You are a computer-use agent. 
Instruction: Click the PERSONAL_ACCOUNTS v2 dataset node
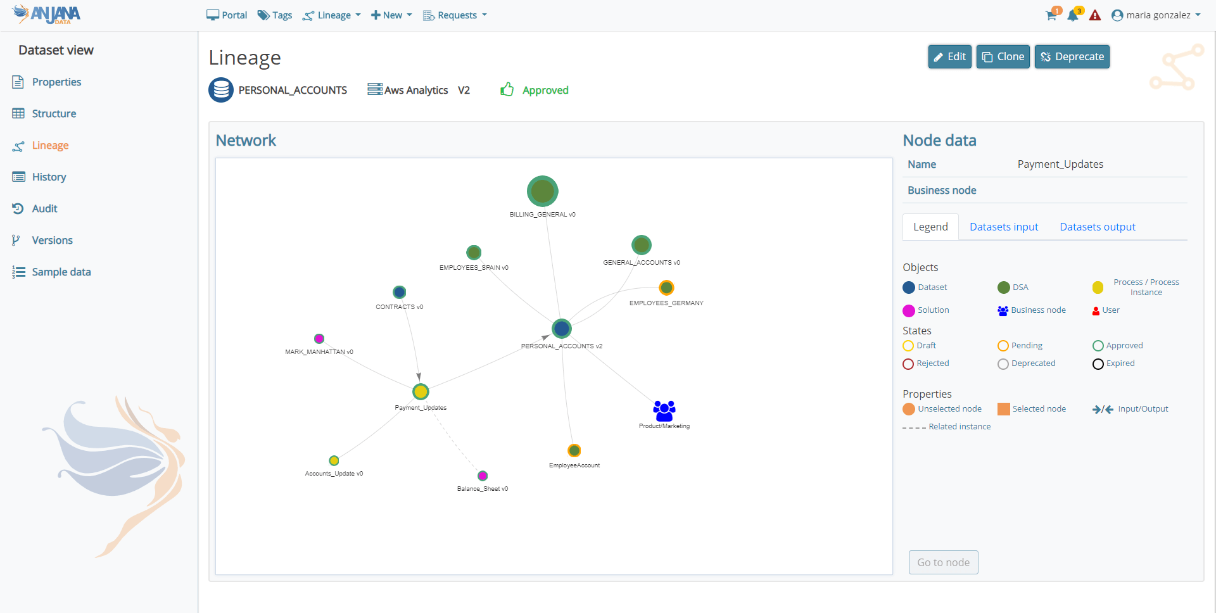tap(561, 329)
